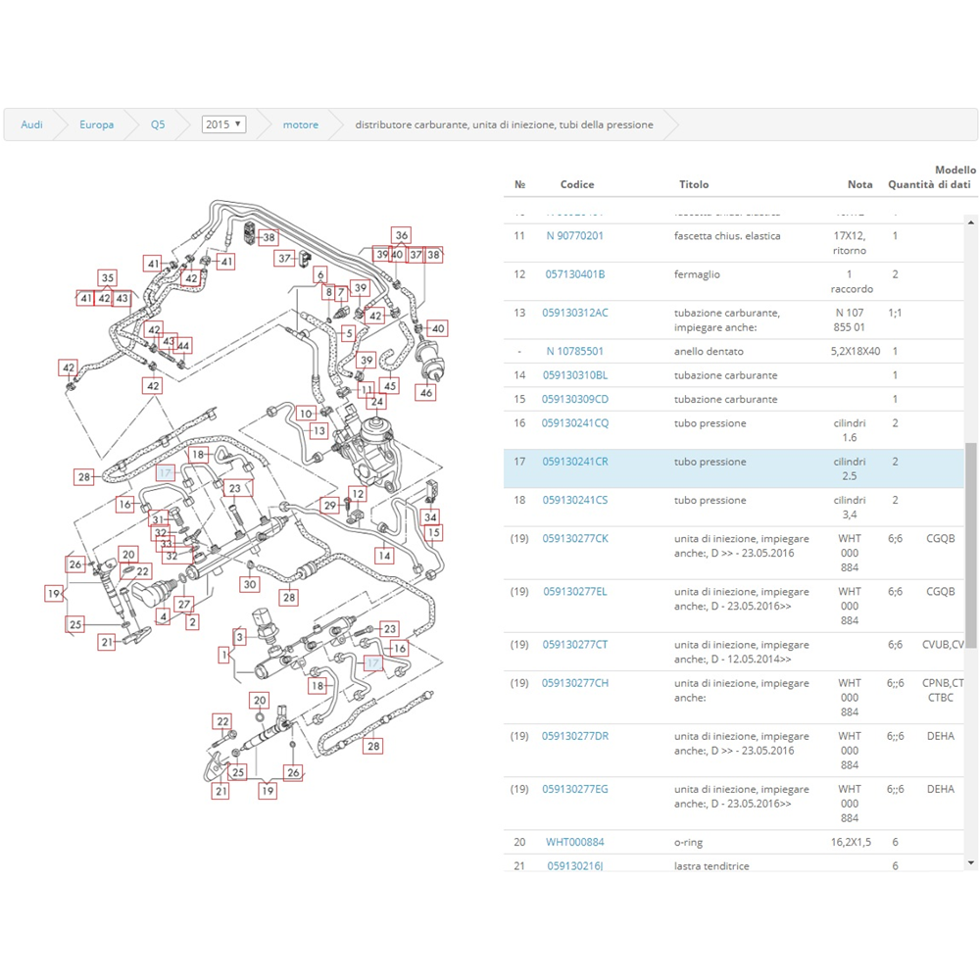This screenshot has width=980, height=980.
Task: Open highlighted part code 059130241CR
Action: 575,462
